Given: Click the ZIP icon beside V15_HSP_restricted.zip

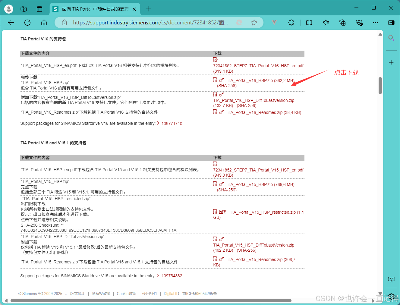Looking at the screenshot, I should coord(215,212).
